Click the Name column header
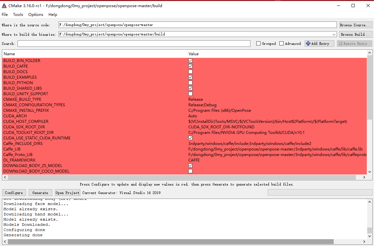The height and width of the screenshot is (246, 374). tap(95, 54)
